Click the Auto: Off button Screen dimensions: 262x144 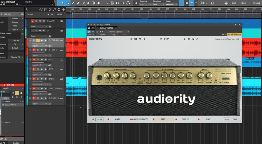(x=91, y=35)
